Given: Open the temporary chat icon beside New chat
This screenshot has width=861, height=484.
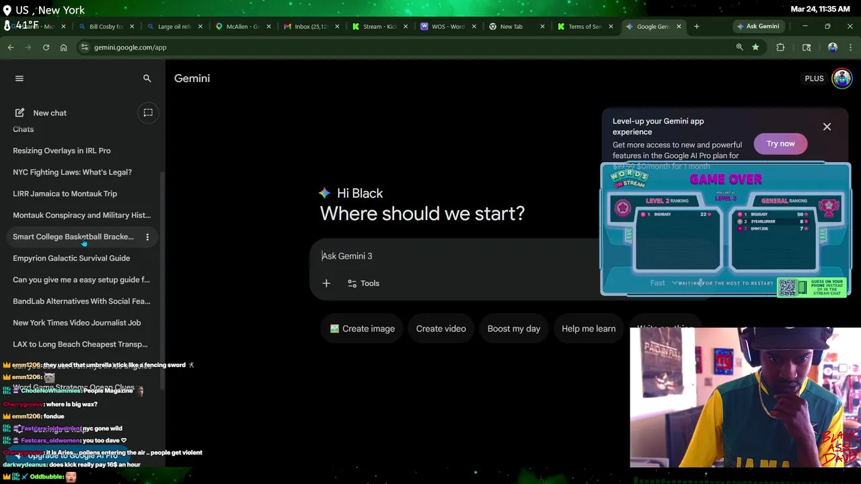Looking at the screenshot, I should [x=148, y=112].
